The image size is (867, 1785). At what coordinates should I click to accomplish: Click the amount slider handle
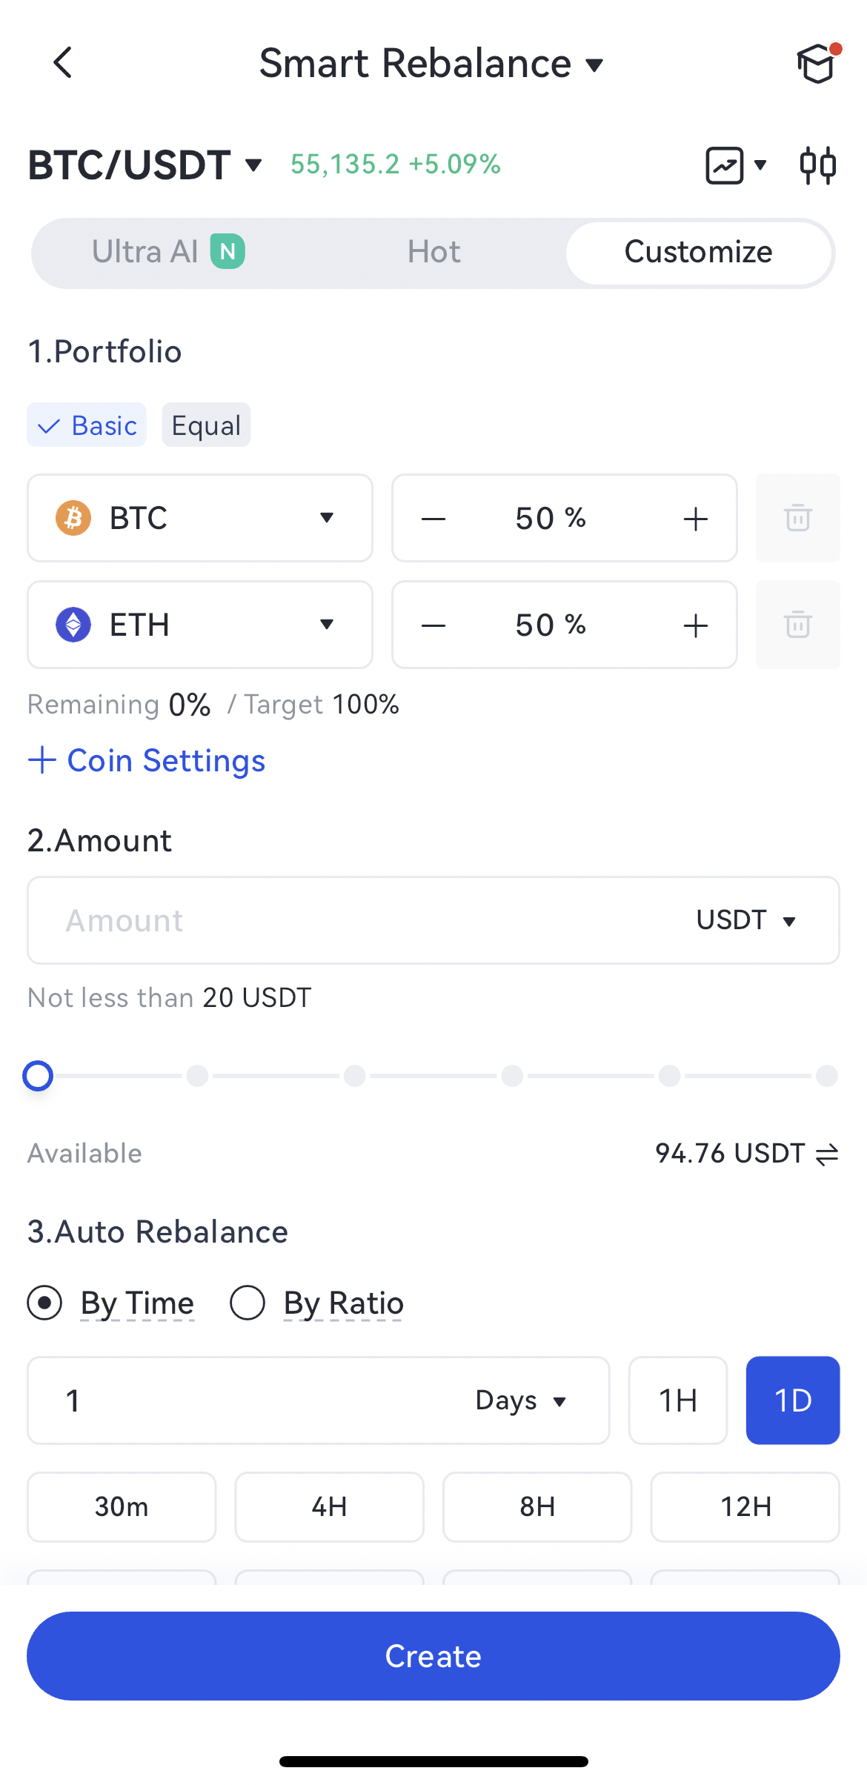pyautogui.click(x=38, y=1076)
